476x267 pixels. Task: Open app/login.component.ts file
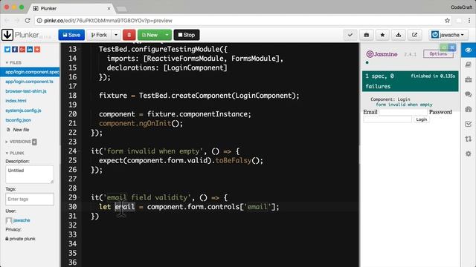click(x=29, y=82)
